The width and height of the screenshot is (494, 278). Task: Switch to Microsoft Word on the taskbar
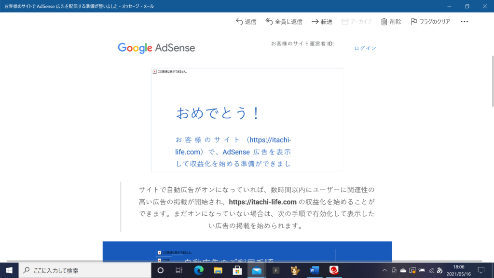[x=315, y=270]
